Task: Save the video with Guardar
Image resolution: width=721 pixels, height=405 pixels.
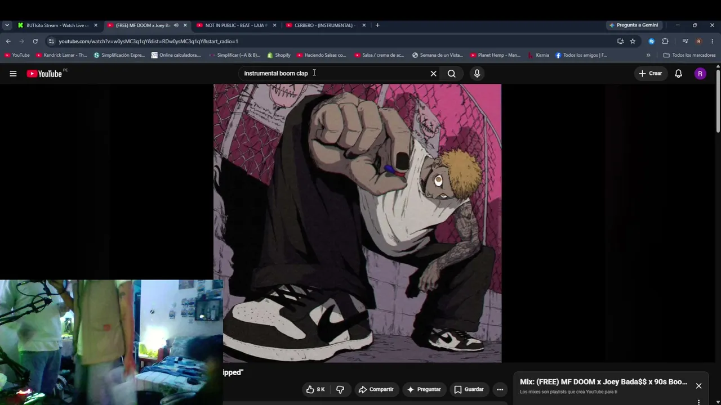Action: (469, 389)
